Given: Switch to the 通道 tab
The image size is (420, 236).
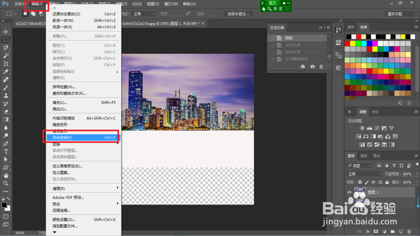Looking at the screenshot, I should point(364,156).
